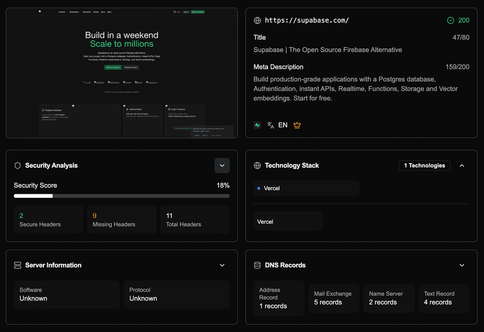Click the Protocol Unknown card
484x332 pixels.
pos(177,294)
